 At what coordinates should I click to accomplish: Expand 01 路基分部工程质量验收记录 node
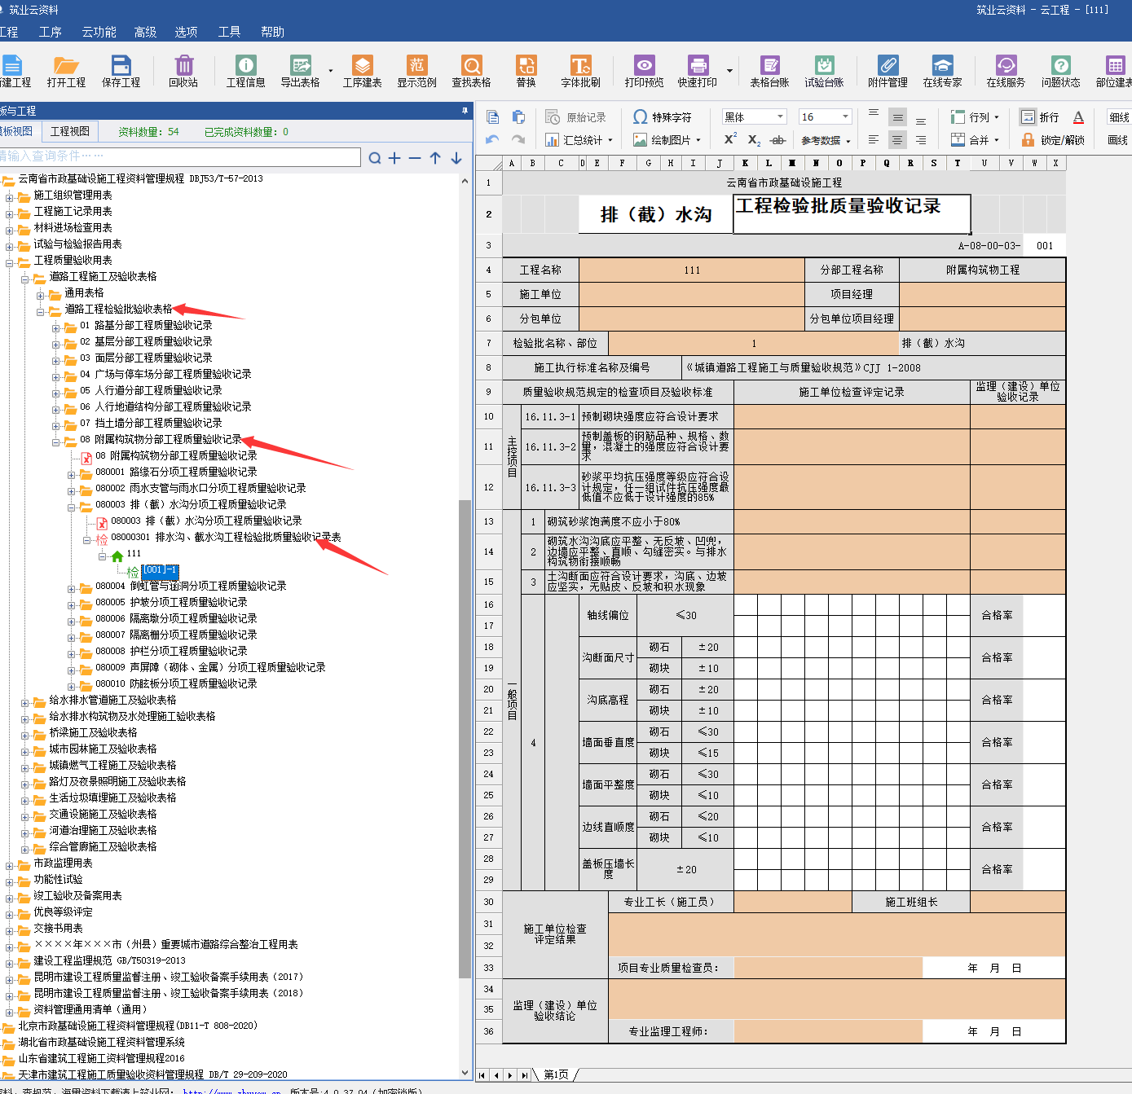[56, 327]
